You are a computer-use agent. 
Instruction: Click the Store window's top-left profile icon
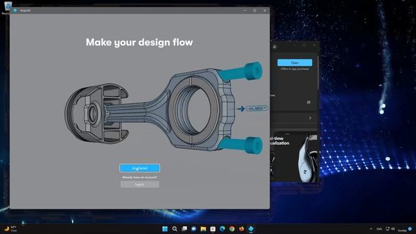coord(274,47)
